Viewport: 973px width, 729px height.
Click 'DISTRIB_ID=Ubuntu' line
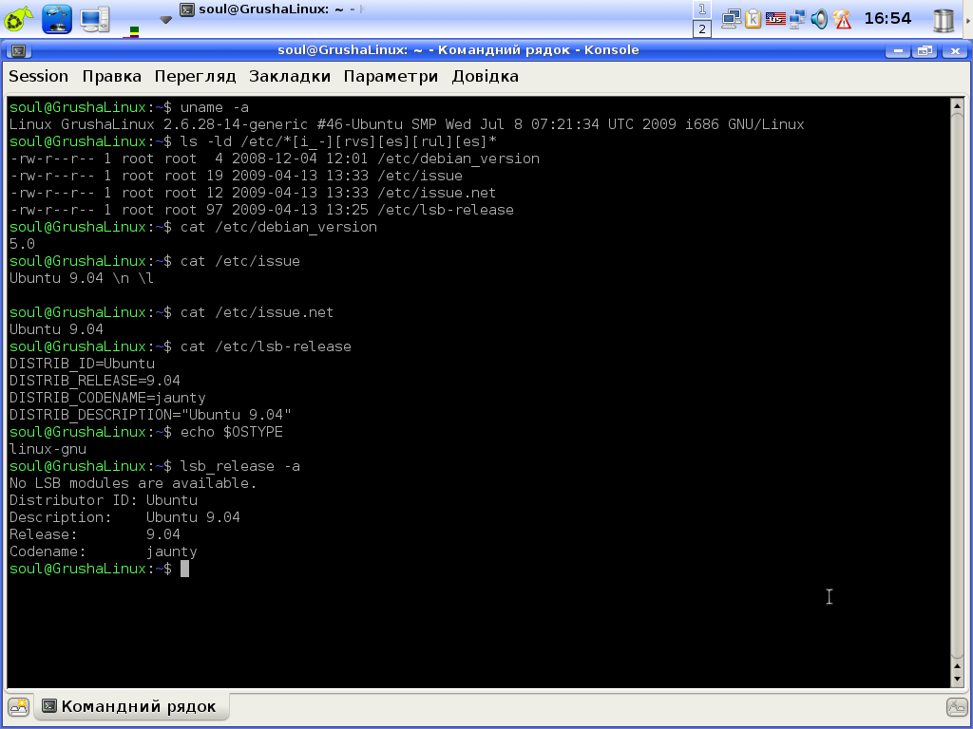coord(82,364)
